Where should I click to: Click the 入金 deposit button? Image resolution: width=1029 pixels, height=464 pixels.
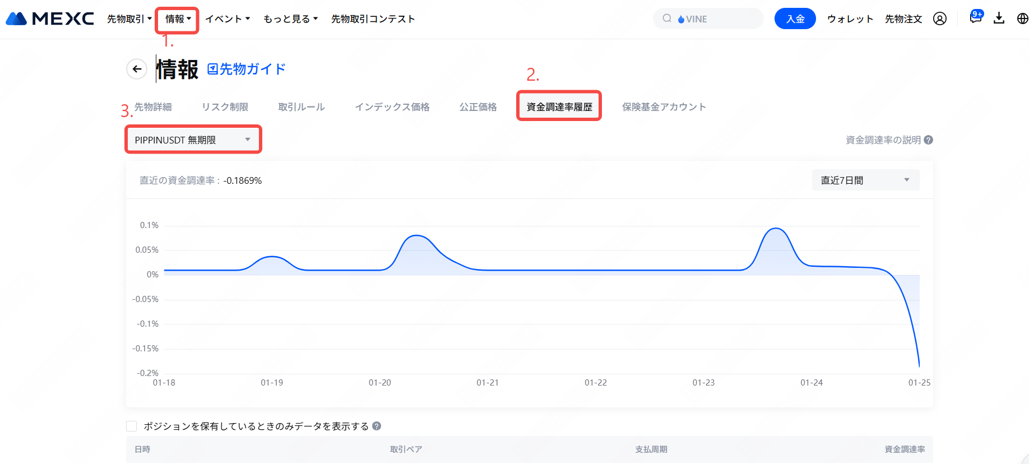[795, 18]
